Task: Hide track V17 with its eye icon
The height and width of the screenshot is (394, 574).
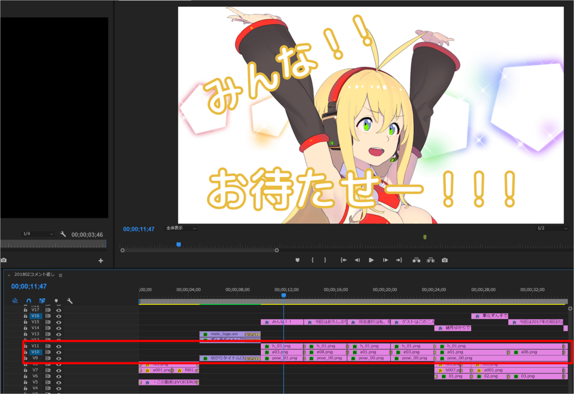Action: [58, 310]
